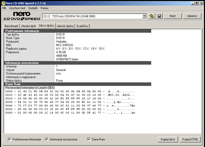Click the MID value MCC 03RG20
The height and width of the screenshot is (147, 205).
[64, 45]
